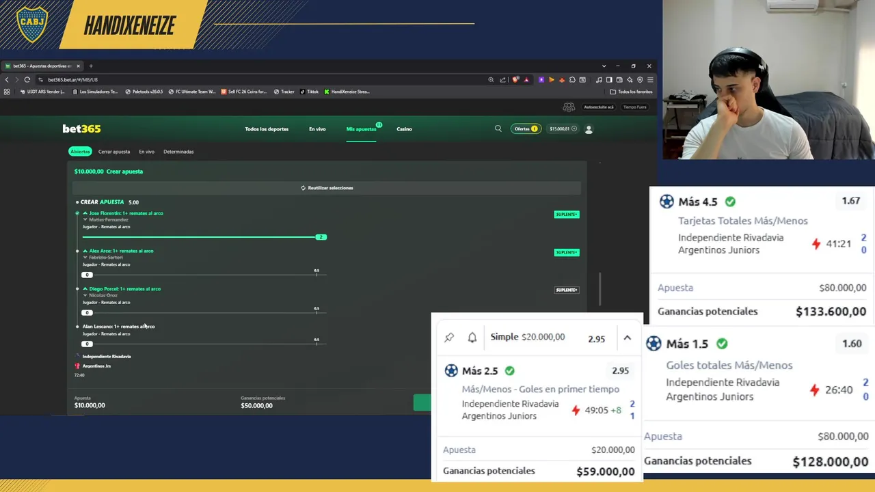Click the Reutilizar selecciones bar

327,188
